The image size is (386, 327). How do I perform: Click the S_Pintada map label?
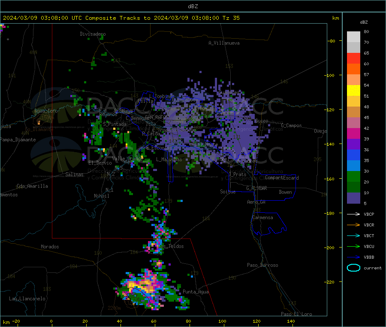tap(115, 124)
